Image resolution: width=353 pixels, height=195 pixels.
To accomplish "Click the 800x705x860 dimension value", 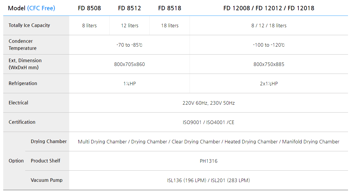I will coord(129,64).
